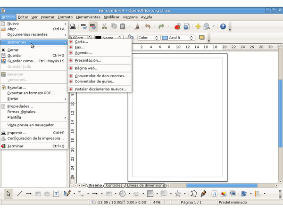Insert a chart using the chart icon
The width and height of the screenshot is (283, 212).
[x=178, y=26]
